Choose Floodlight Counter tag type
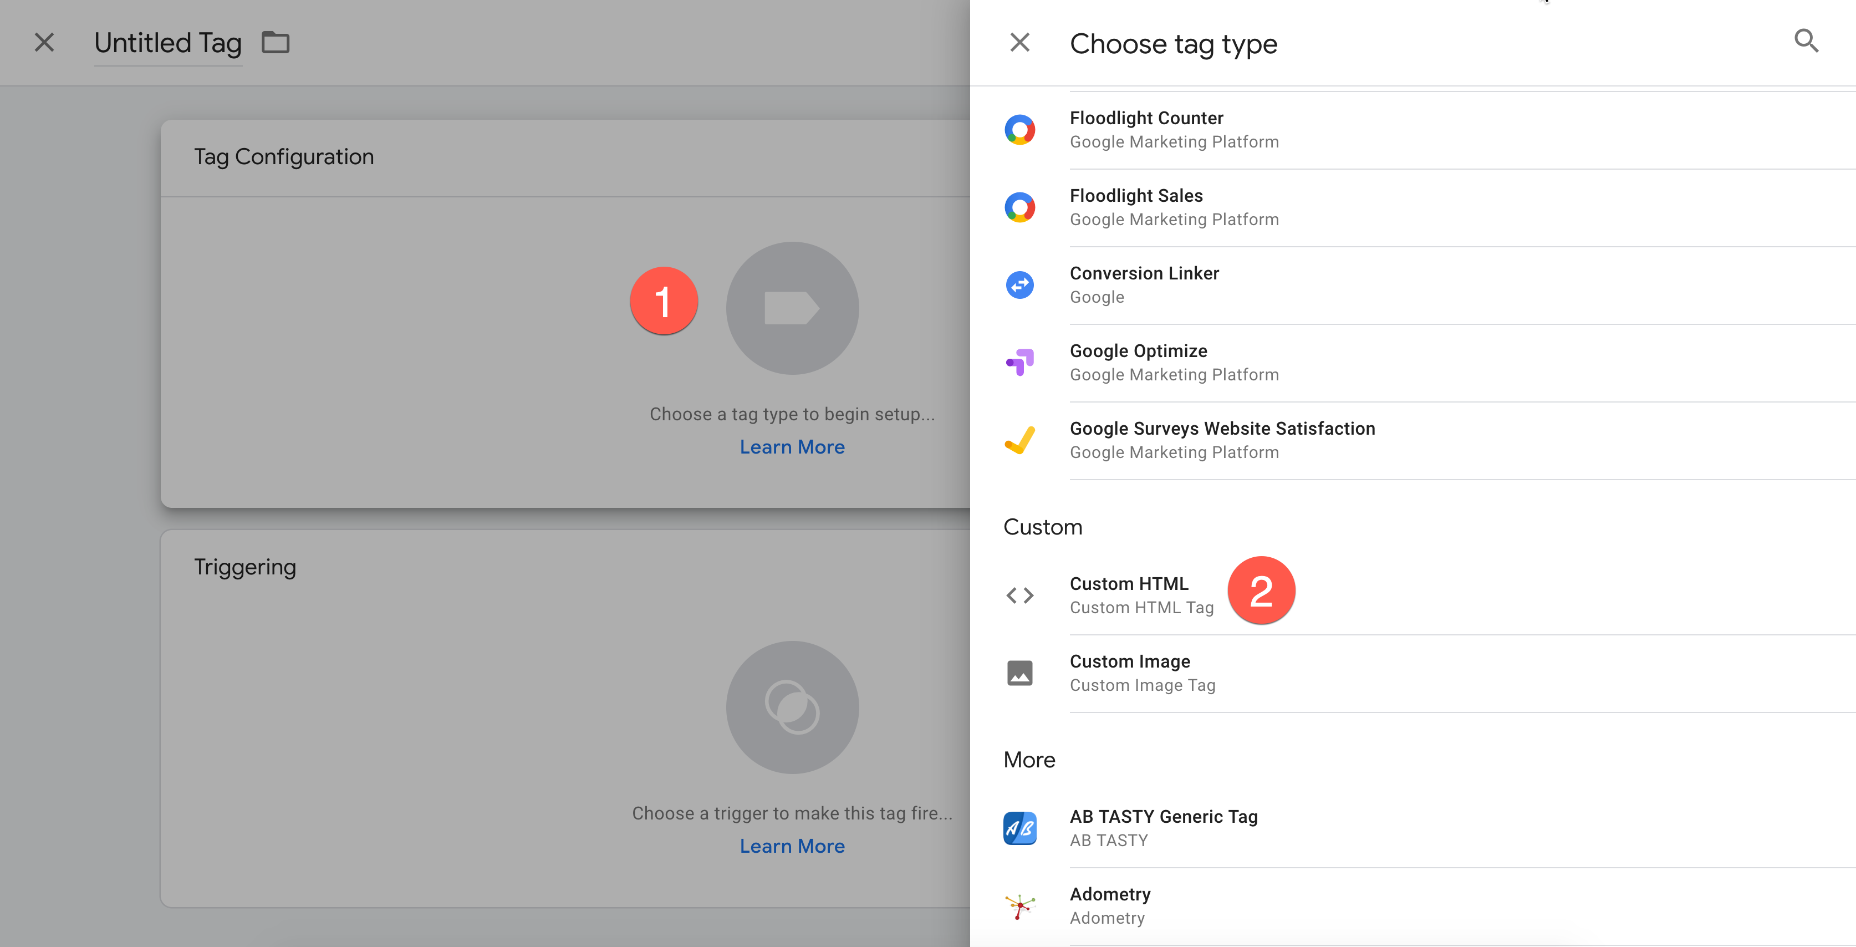 click(1413, 130)
